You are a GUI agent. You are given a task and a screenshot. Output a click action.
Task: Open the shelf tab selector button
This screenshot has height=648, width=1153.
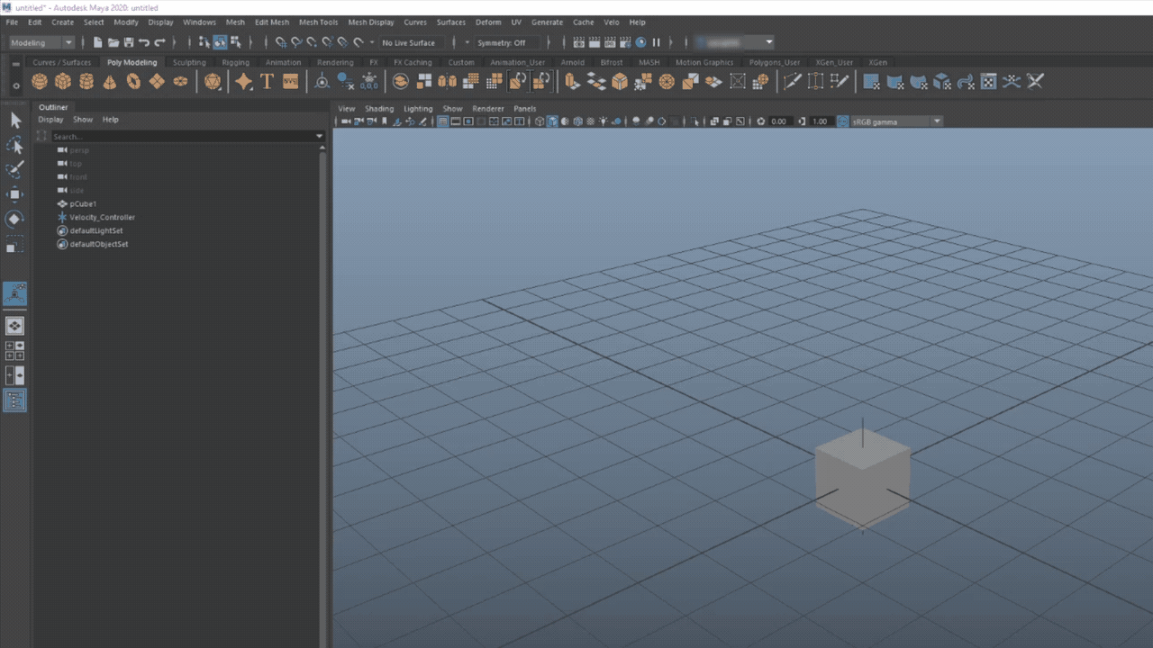(x=15, y=64)
